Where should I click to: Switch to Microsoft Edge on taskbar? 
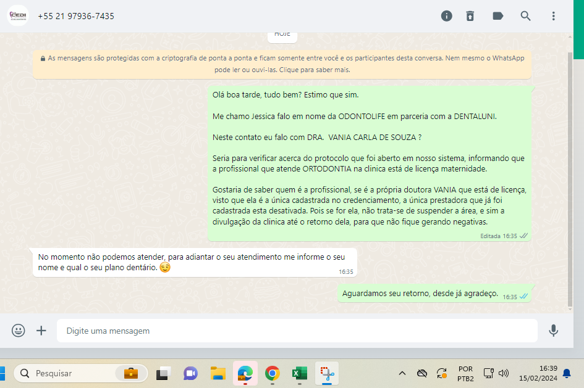click(x=245, y=373)
